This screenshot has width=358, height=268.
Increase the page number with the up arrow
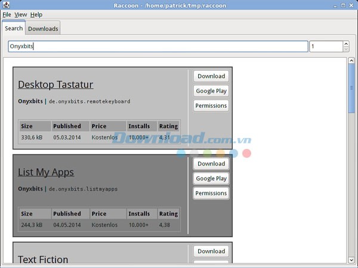[x=346, y=43]
